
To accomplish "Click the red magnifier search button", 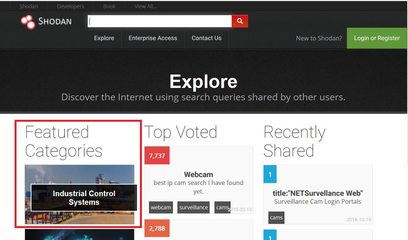I will pyautogui.click(x=239, y=21).
